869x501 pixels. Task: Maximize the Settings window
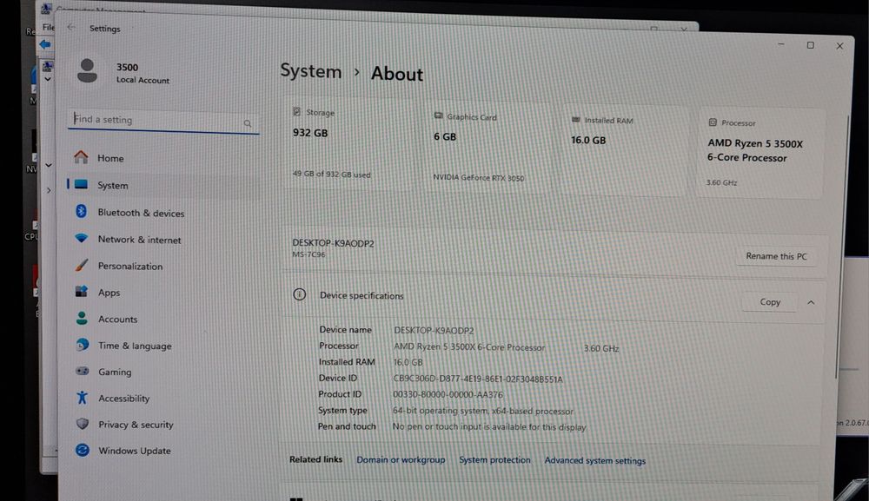click(x=810, y=45)
